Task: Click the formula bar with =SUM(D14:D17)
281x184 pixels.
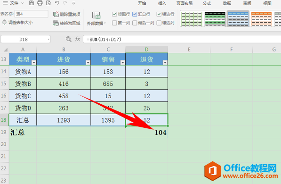Action: click(182, 39)
